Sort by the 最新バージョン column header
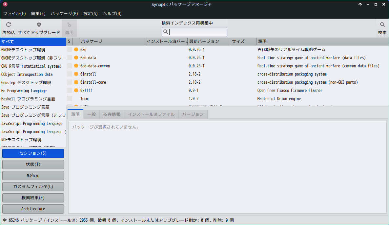 209,42
